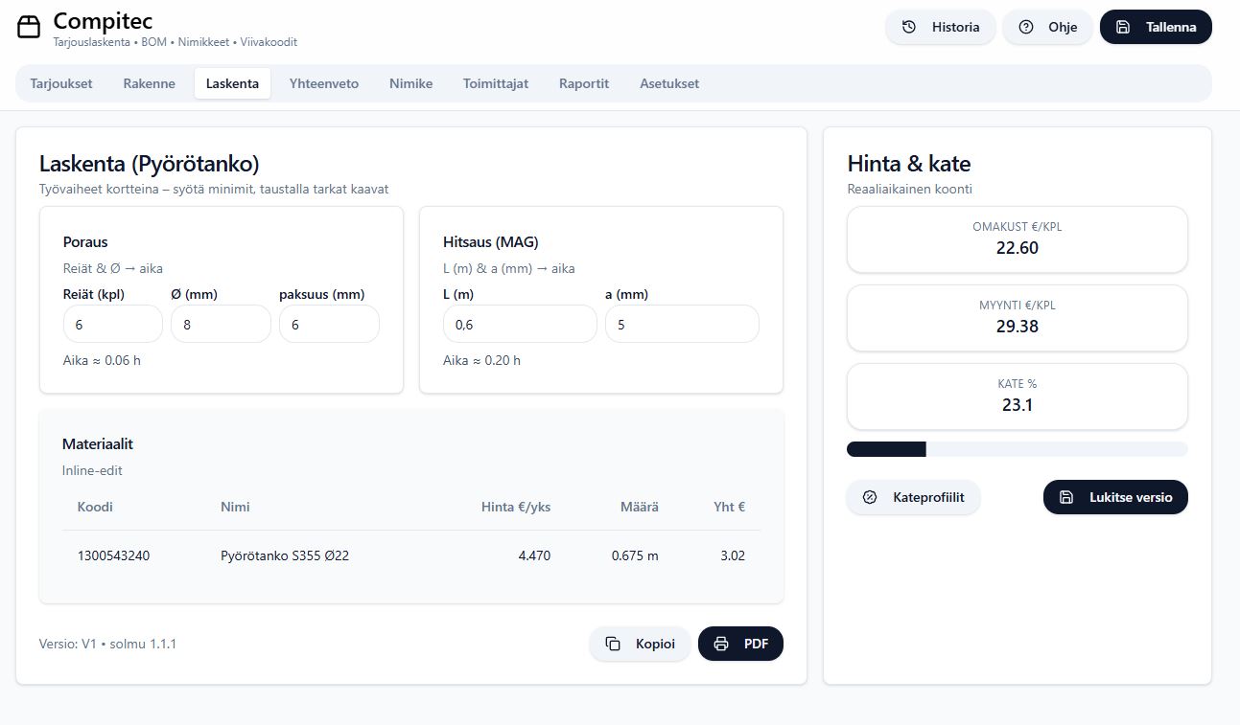1240x725 pixels.
Task: Click the Pyörötanko S355 Ø22 material row
Action: (x=285, y=555)
